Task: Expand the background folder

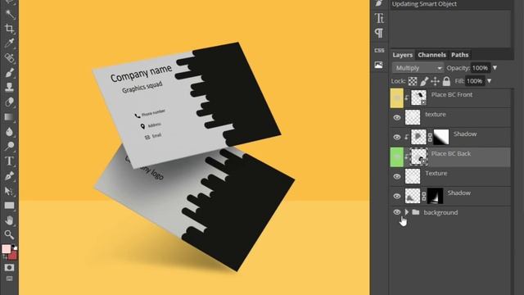Action: [407, 212]
